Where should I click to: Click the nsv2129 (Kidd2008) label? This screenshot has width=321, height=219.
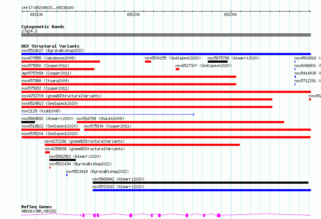(x=41, y=111)
